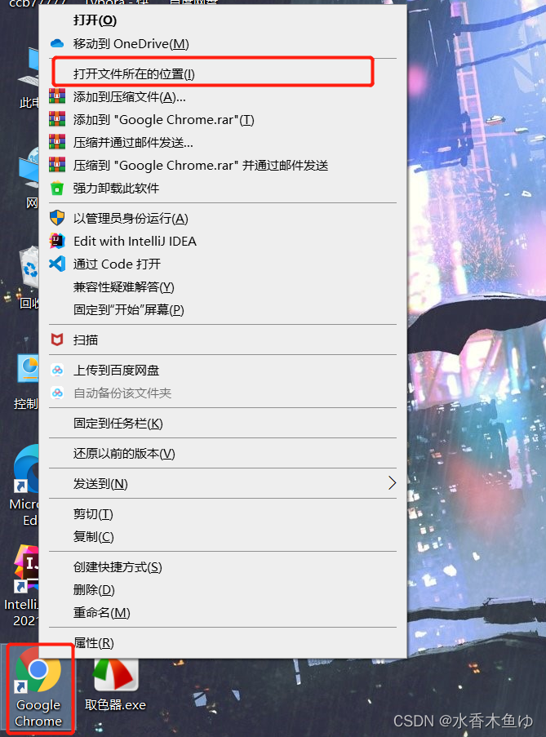Image resolution: width=546 pixels, height=737 pixels.
Task: Choose 兼容性疑难解答(Y)
Action: coord(223,286)
